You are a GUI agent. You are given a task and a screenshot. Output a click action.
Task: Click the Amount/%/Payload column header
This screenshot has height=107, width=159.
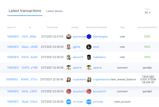tap(147, 27)
